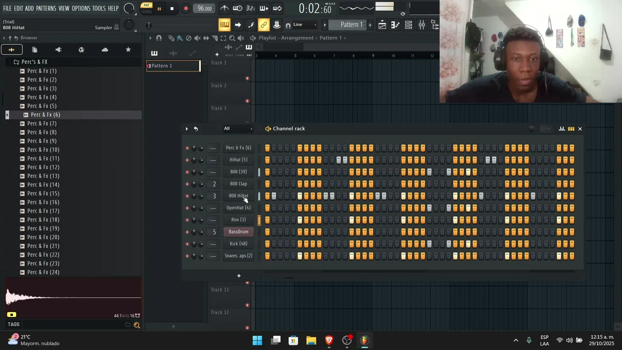Adjust the channel rack swing knob
Viewport: 622px width, 350px height.
point(532,129)
